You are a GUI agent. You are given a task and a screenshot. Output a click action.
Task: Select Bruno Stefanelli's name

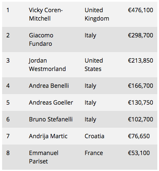[x=51, y=119]
